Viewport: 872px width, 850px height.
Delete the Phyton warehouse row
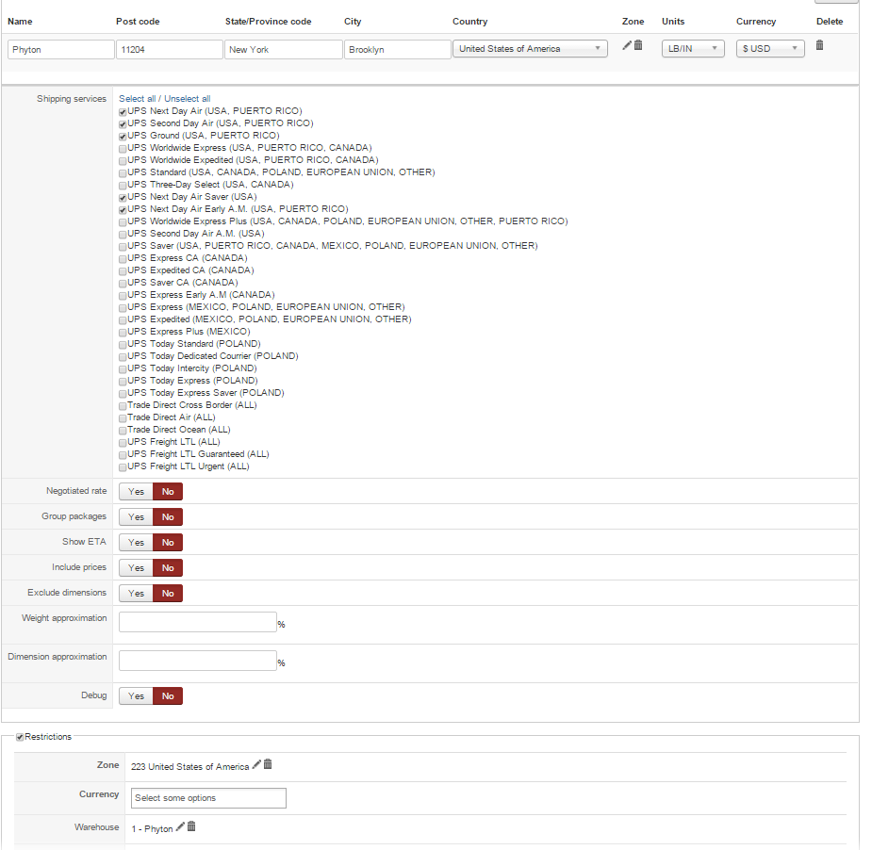pos(819,45)
